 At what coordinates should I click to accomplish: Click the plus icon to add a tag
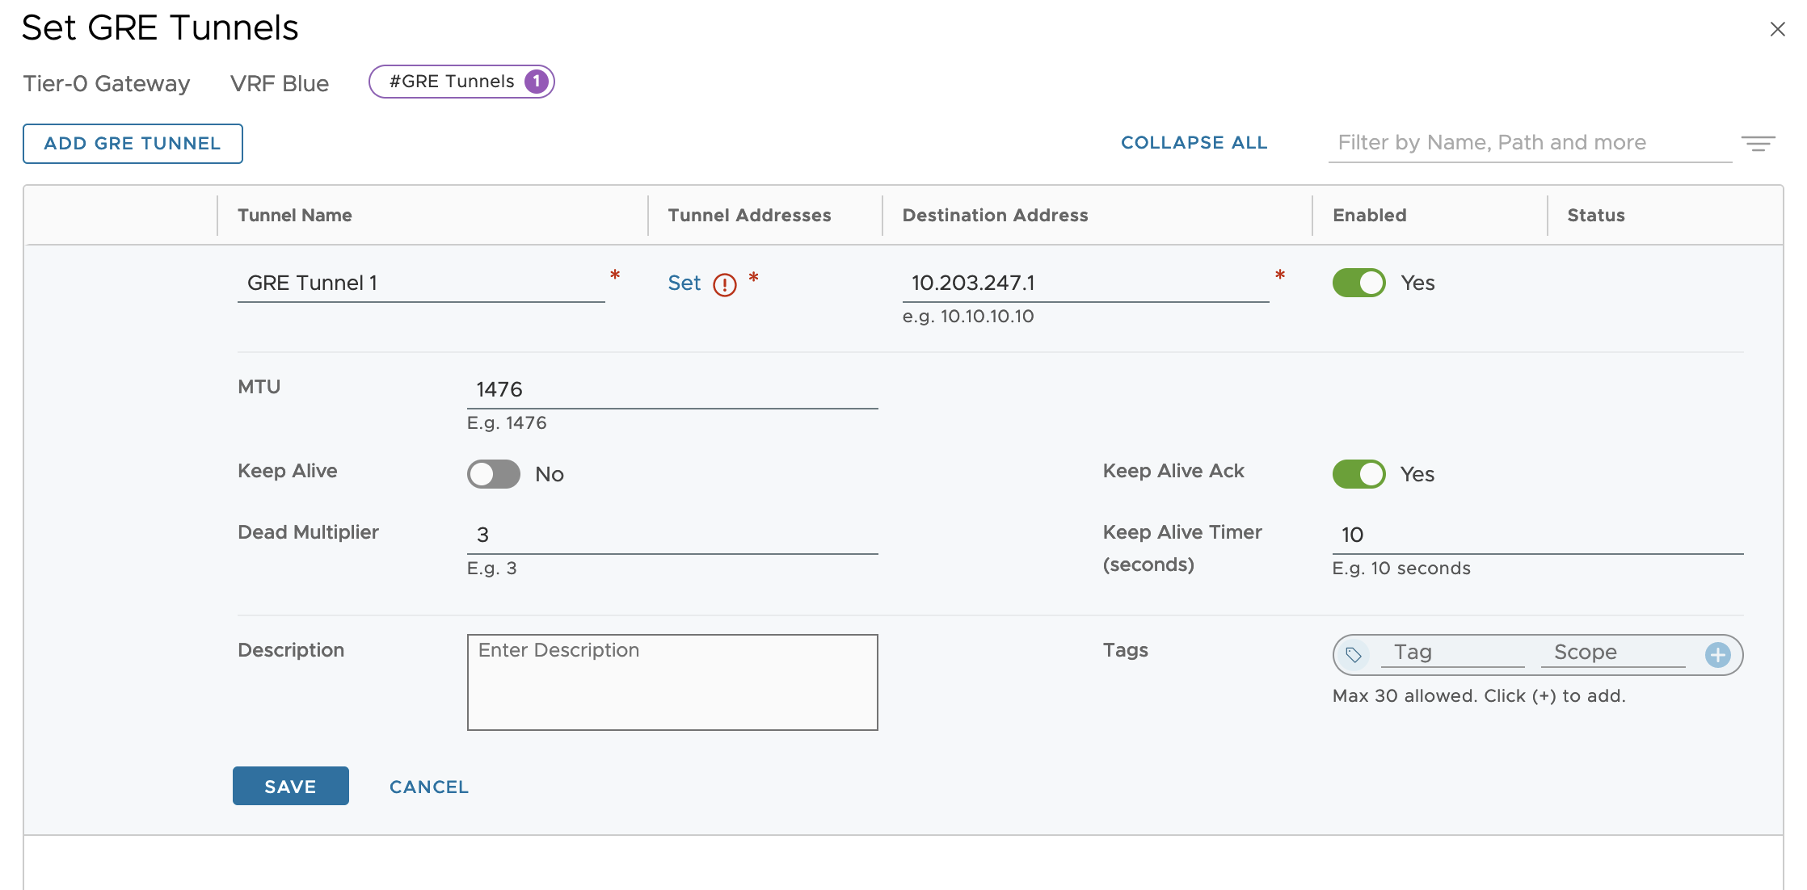point(1716,655)
